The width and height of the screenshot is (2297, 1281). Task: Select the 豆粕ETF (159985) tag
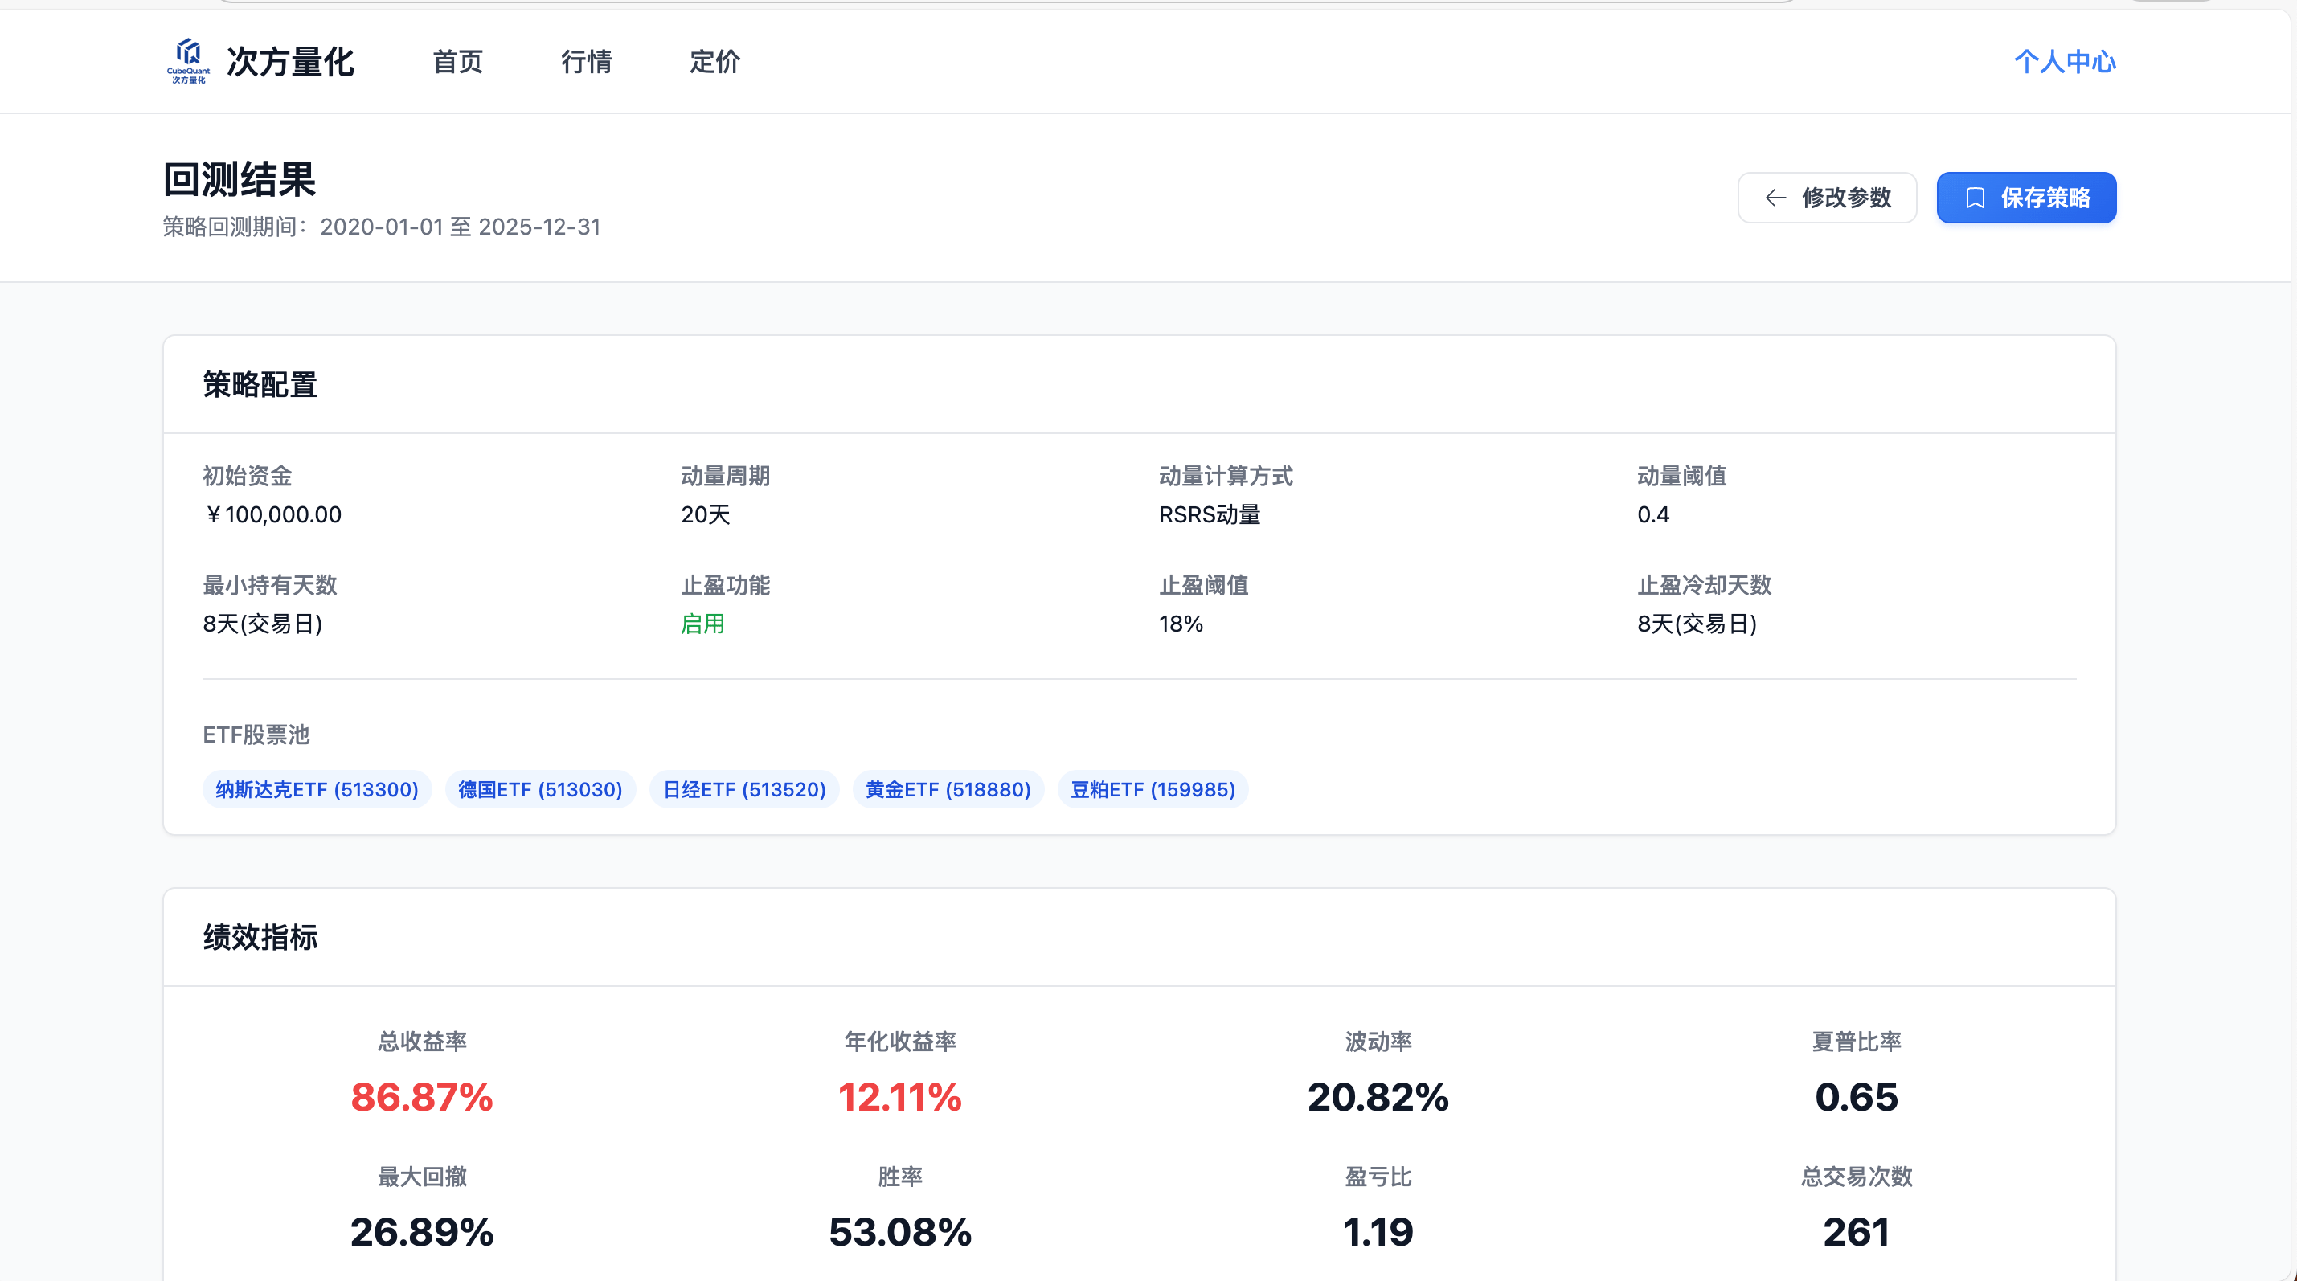click(1153, 790)
